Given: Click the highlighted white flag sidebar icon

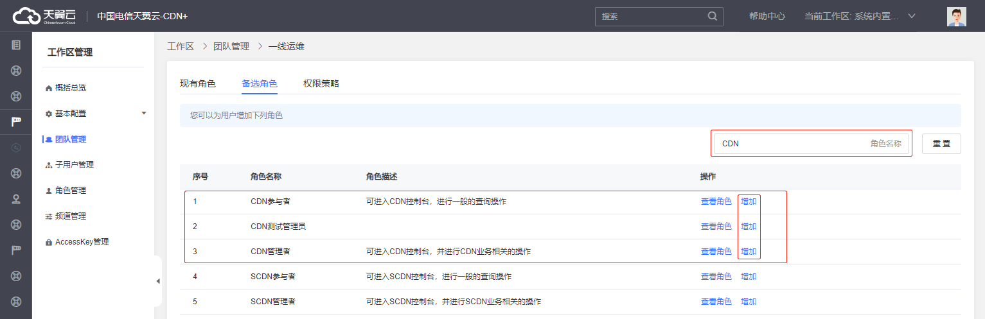Looking at the screenshot, I should [16, 122].
